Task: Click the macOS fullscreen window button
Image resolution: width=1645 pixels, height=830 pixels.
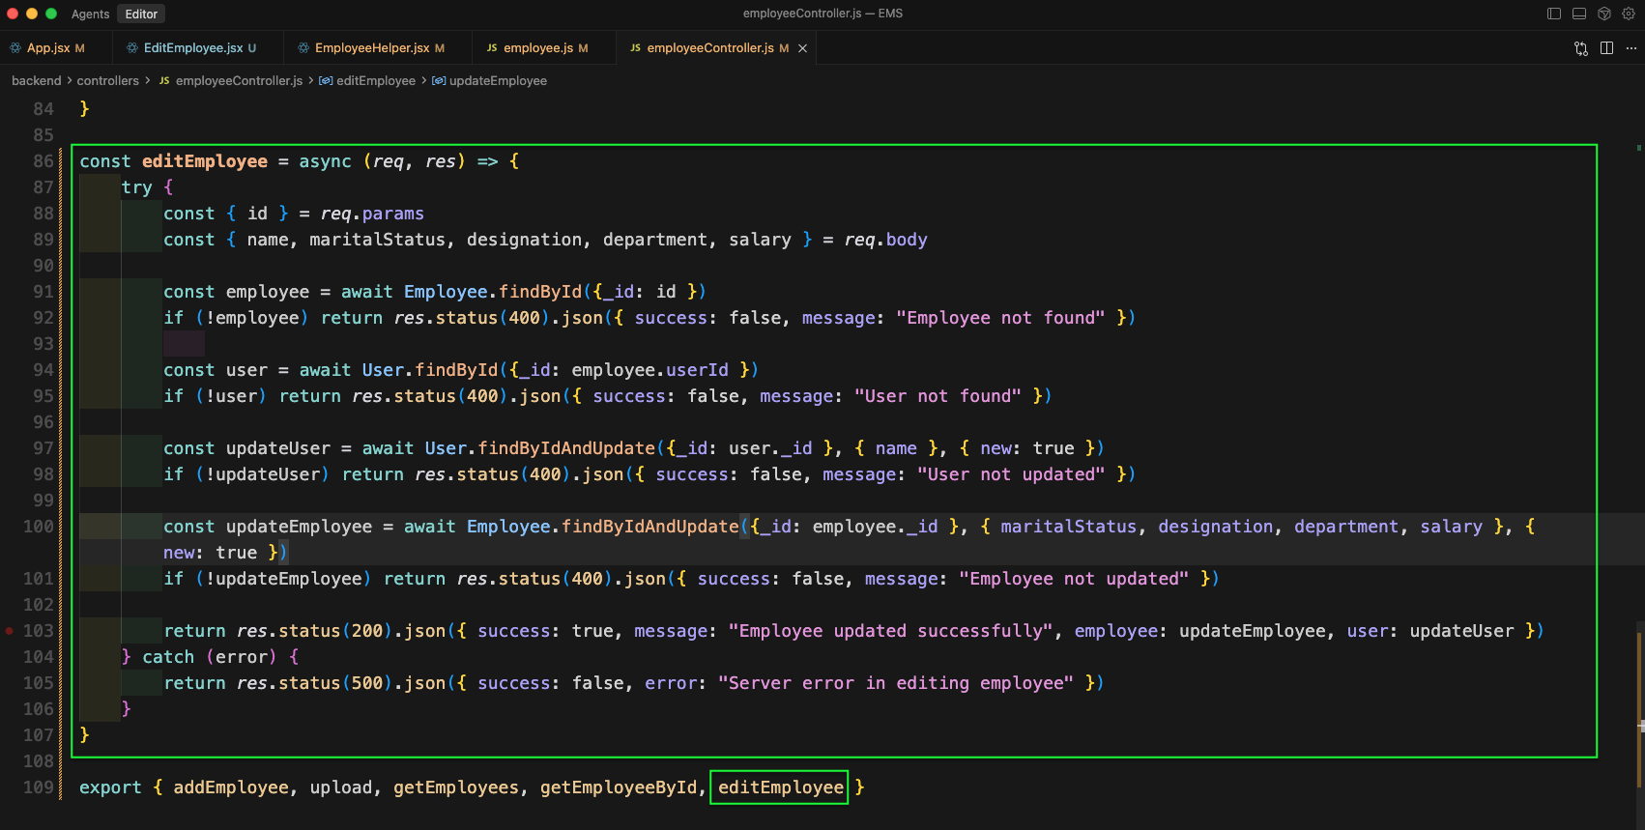Action: (x=51, y=14)
